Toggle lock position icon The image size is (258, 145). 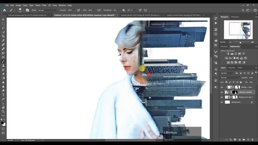click(x=233, y=82)
